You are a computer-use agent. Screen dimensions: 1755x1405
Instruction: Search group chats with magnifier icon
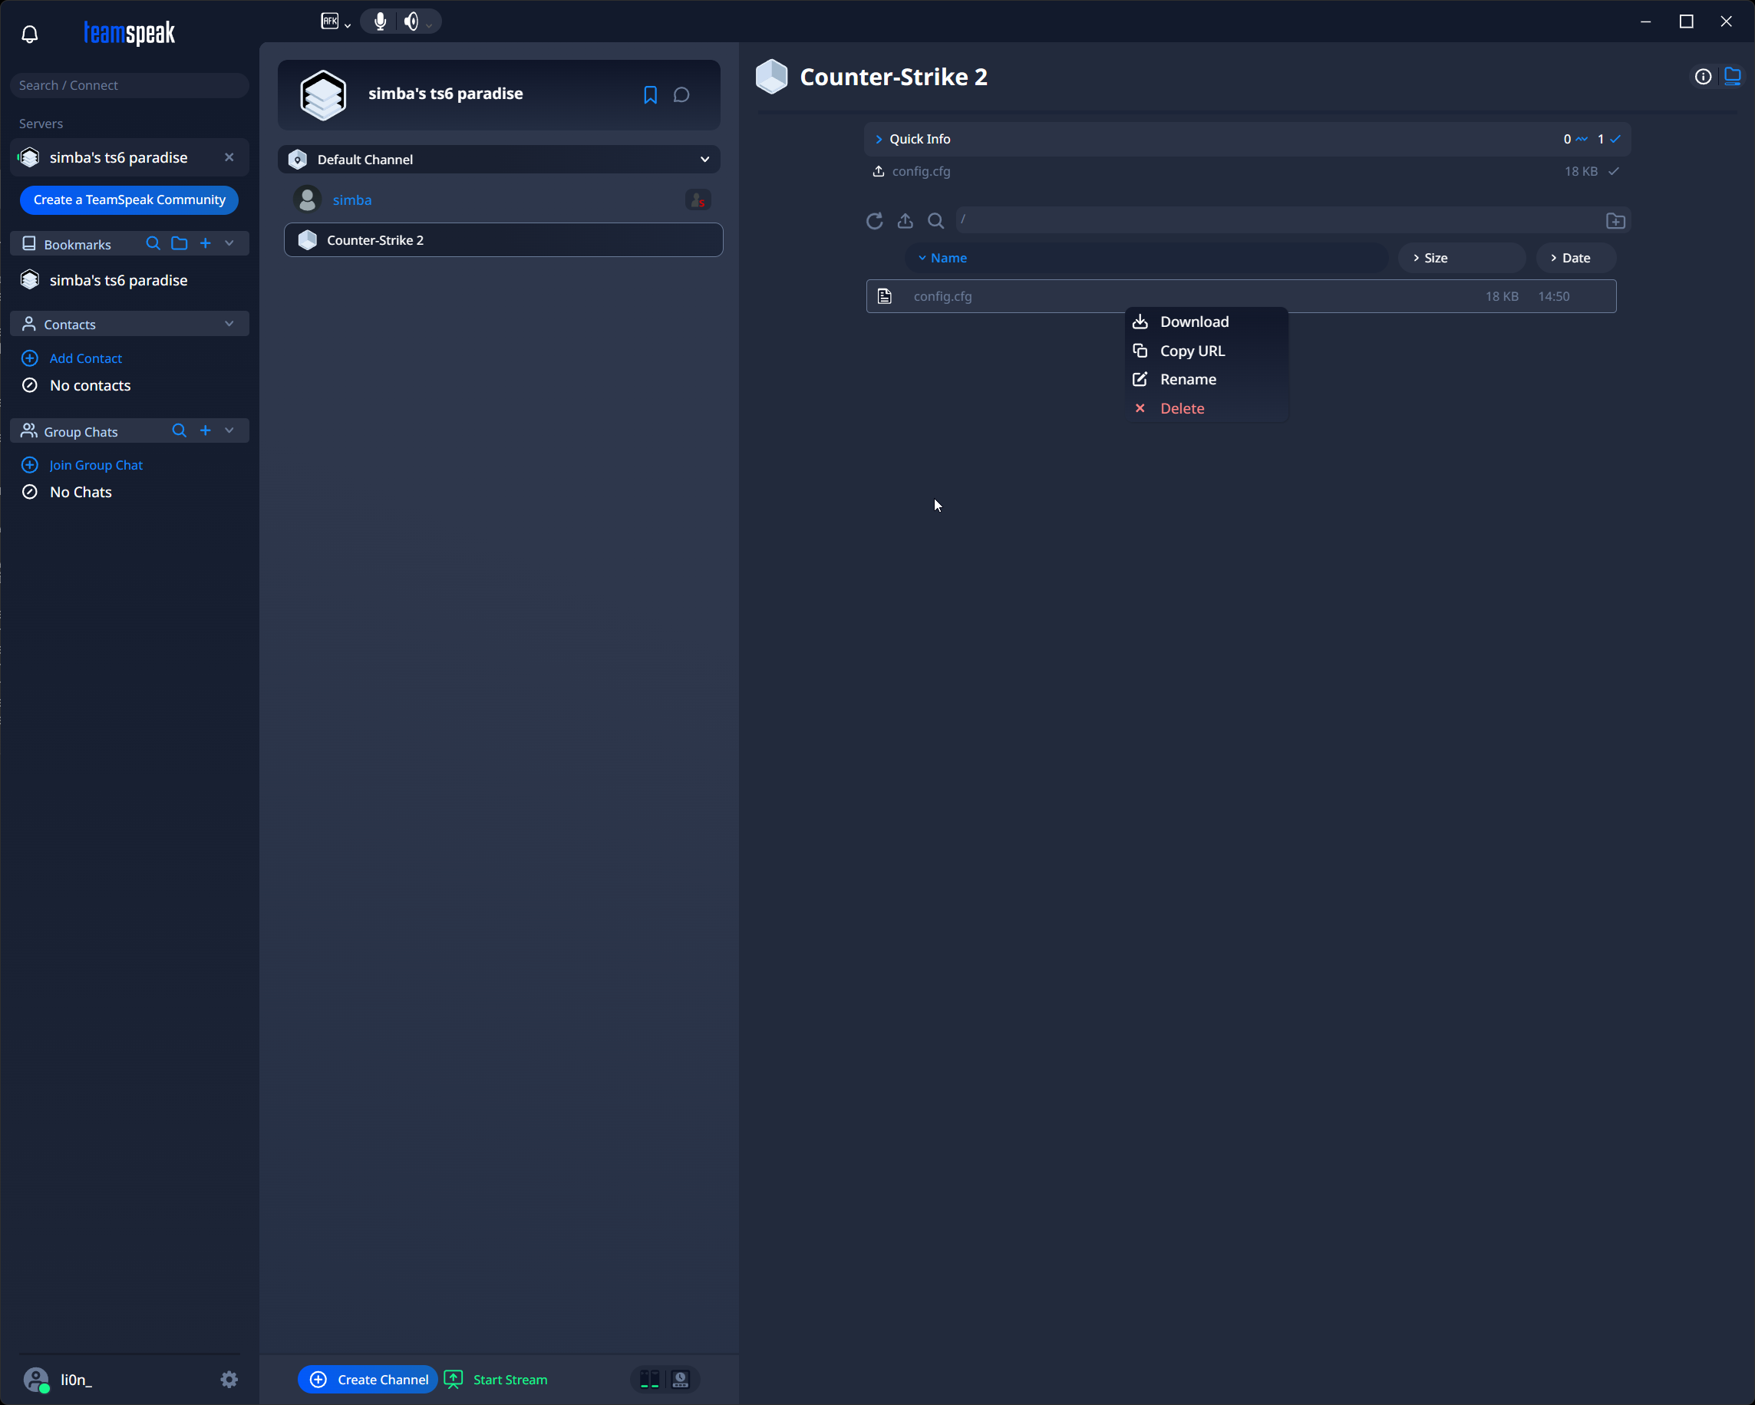tap(179, 430)
